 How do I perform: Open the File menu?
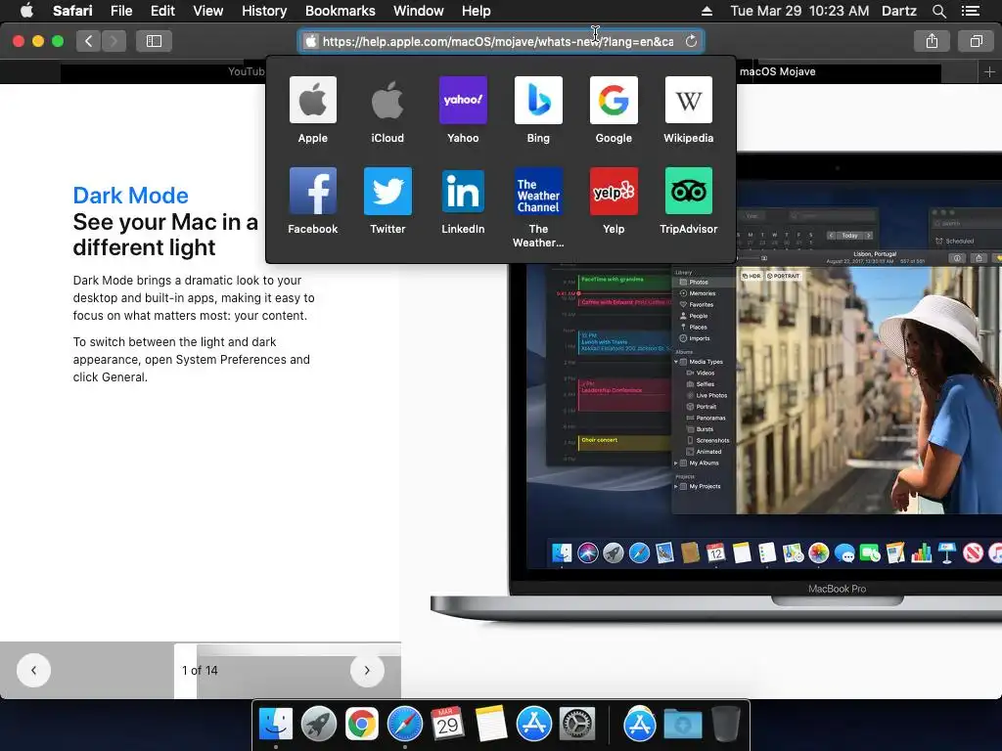coord(120,11)
